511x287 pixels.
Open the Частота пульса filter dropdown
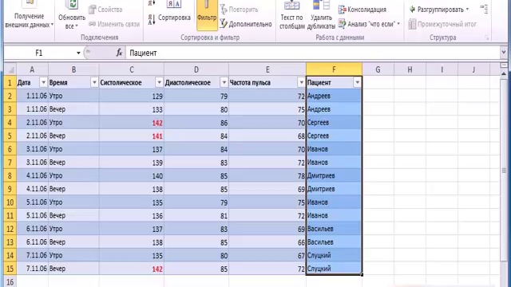point(301,83)
